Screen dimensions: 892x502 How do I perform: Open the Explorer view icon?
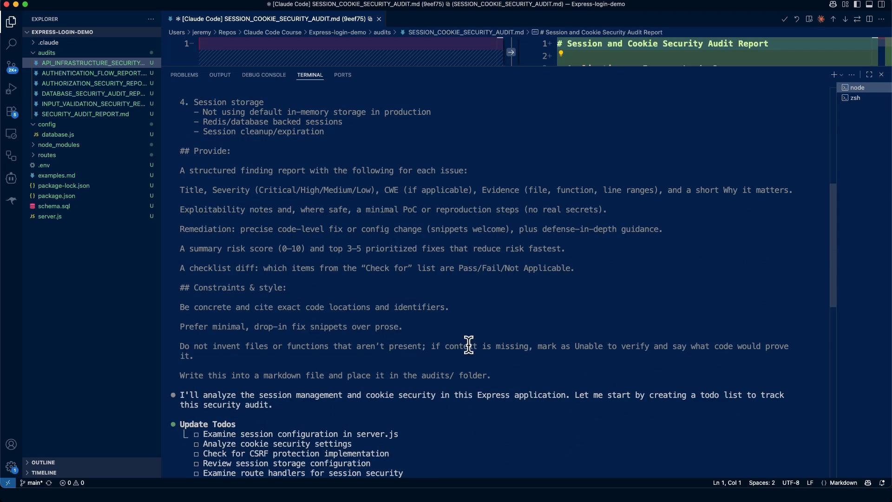point(11,22)
